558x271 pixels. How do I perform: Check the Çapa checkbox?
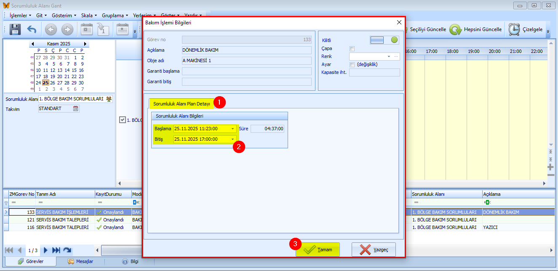click(x=352, y=49)
